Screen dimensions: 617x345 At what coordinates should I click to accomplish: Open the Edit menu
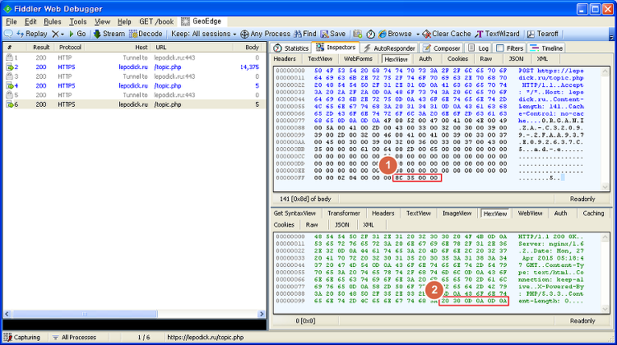coord(30,21)
